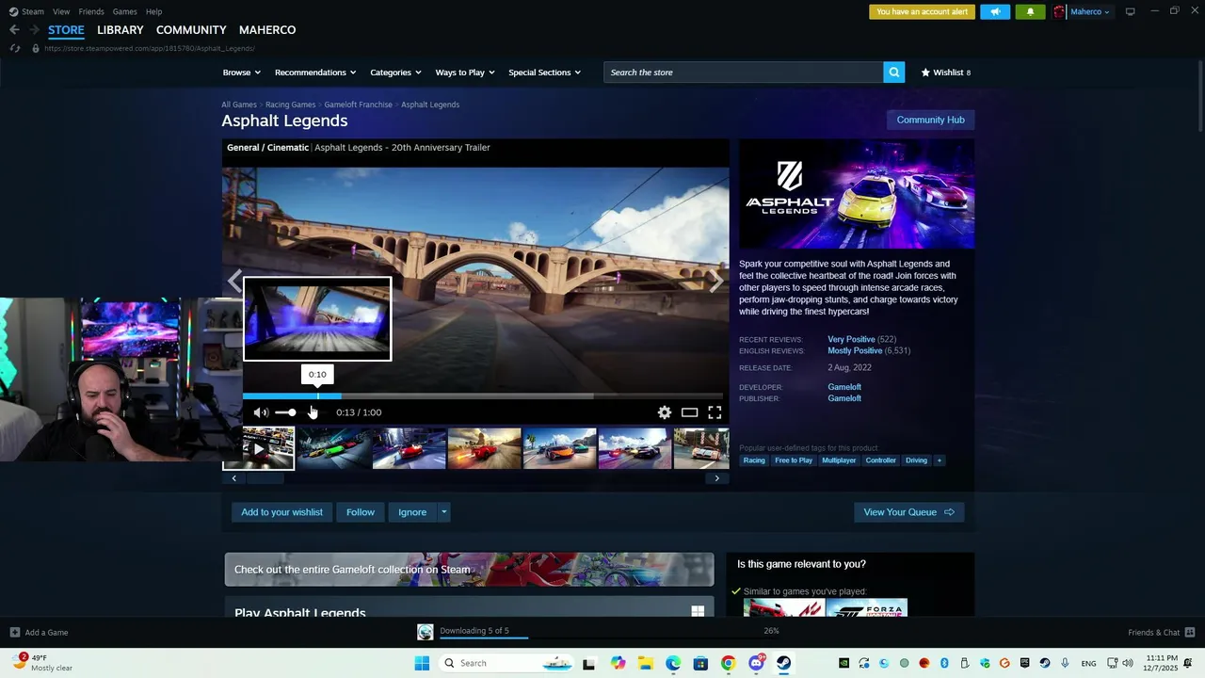Click Add to your wishlist

pos(281,512)
